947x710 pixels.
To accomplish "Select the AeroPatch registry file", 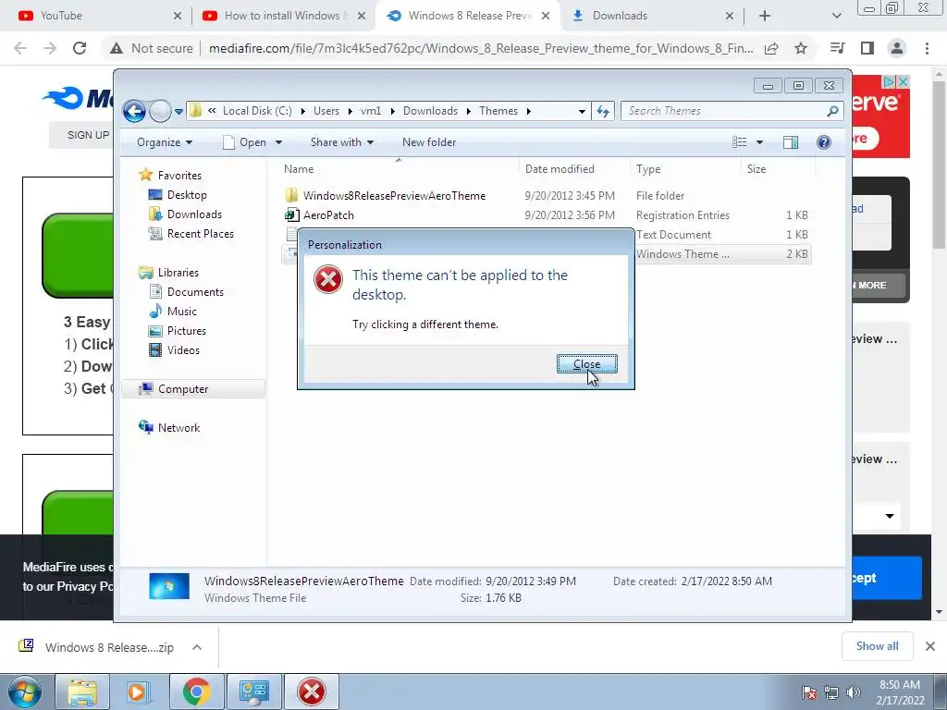I will tap(328, 214).
